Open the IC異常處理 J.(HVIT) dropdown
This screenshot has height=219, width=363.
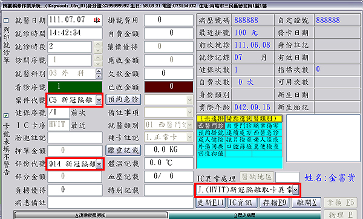point(295,190)
